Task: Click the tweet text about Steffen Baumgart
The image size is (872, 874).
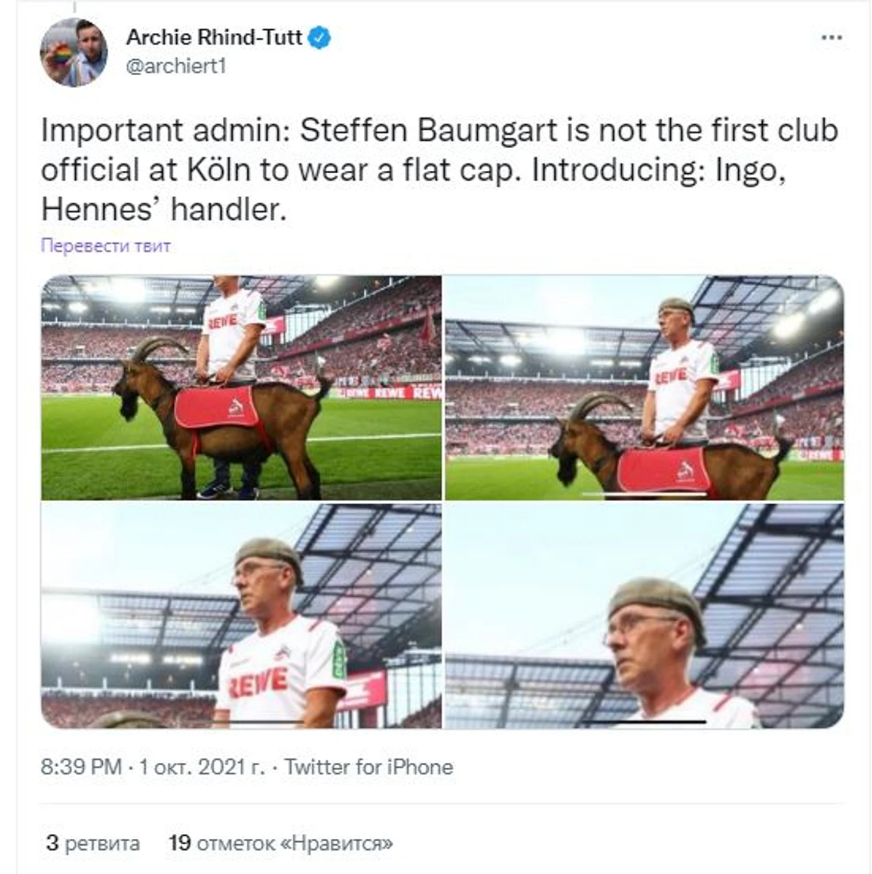Action: [x=439, y=170]
